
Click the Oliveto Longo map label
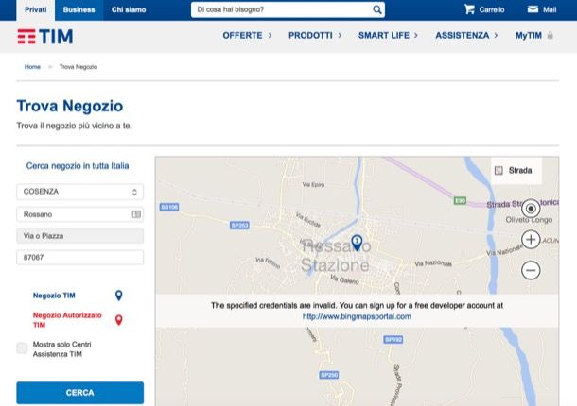click(529, 220)
